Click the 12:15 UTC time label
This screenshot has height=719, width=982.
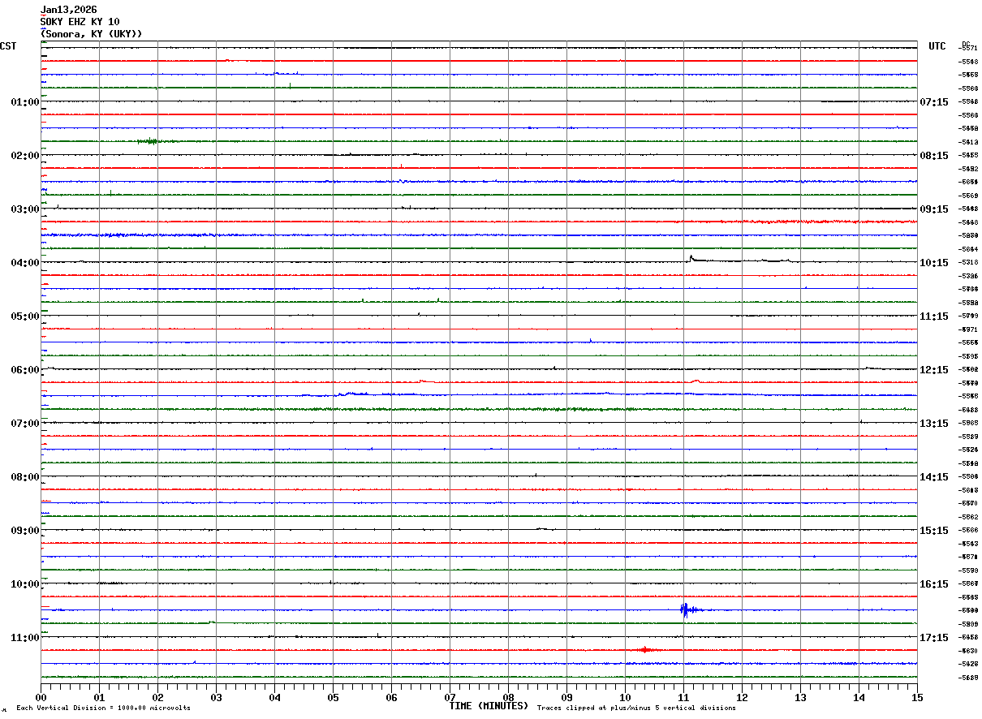(x=933, y=370)
